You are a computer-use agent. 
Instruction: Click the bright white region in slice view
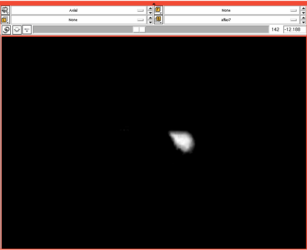point(182,141)
